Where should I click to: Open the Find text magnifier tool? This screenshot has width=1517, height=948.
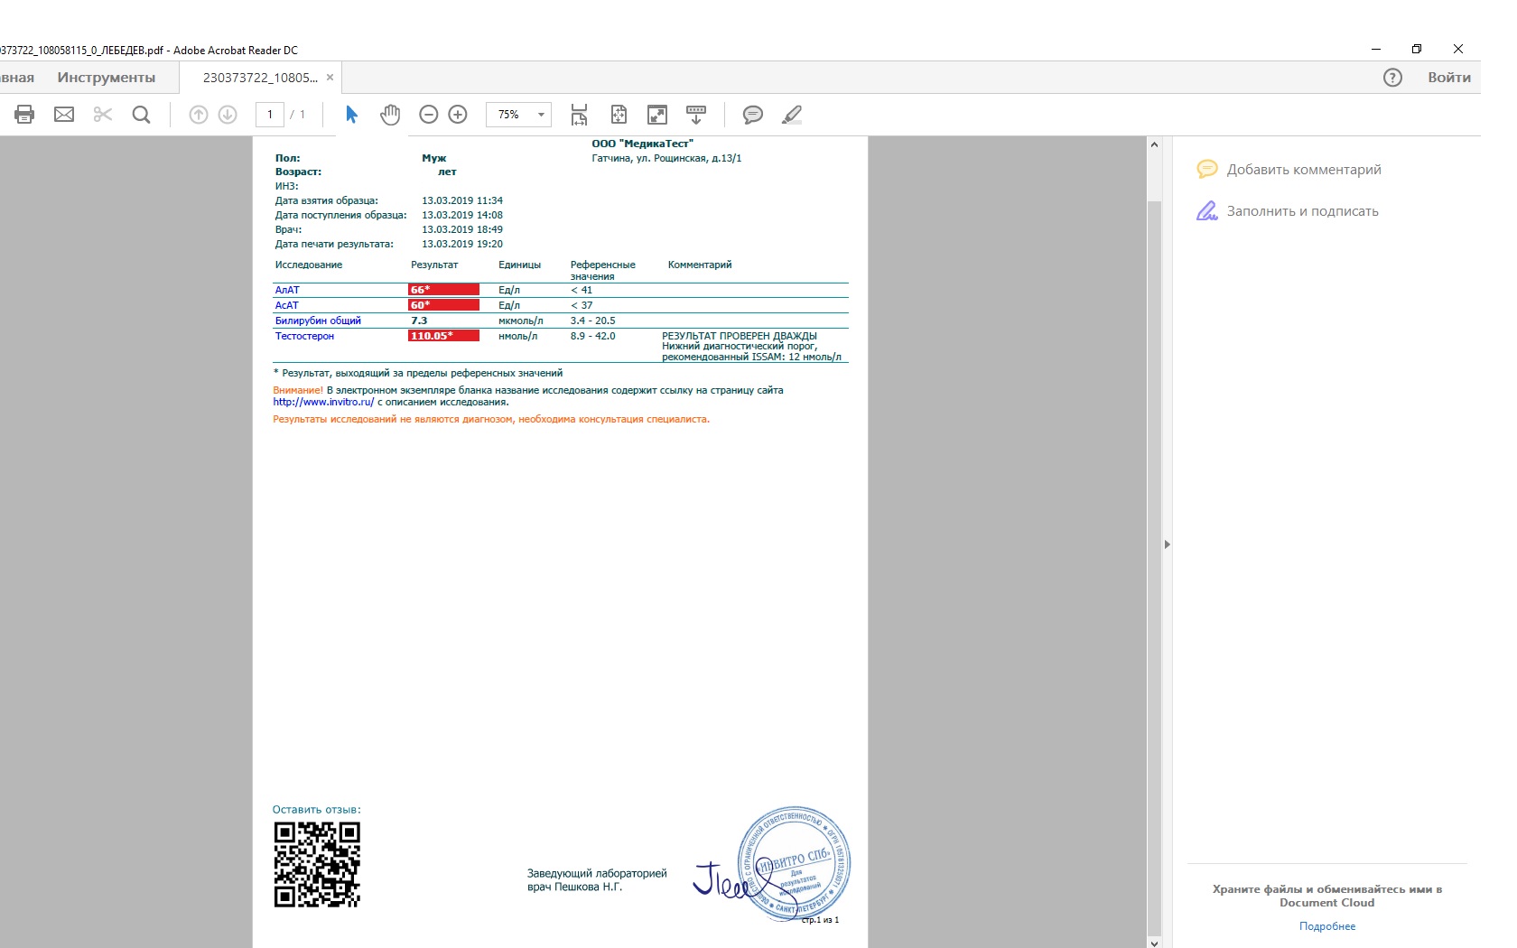pyautogui.click(x=141, y=115)
